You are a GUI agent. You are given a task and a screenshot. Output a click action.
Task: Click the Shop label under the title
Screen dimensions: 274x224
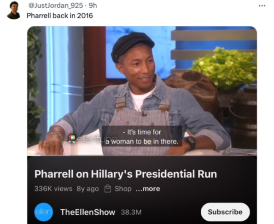pyautogui.click(x=123, y=189)
